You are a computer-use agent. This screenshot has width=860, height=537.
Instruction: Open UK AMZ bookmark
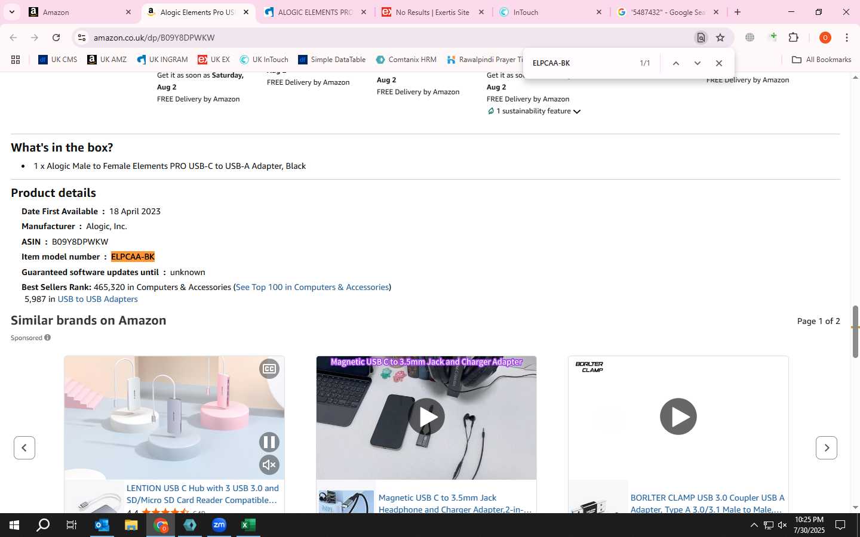click(x=107, y=60)
